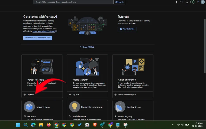Open Wi-Fi network tray icon
206x129 pixels.
point(178,125)
